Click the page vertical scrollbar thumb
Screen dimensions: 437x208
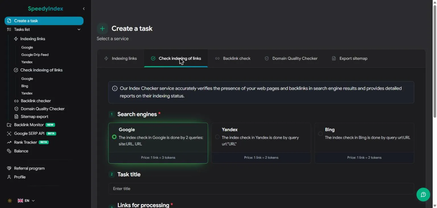point(435,61)
